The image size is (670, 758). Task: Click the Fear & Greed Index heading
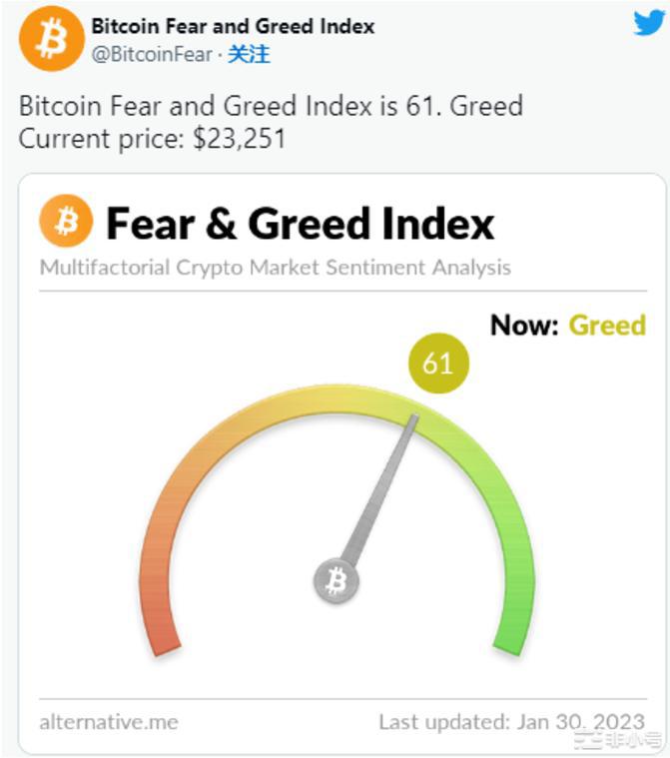pyautogui.click(x=300, y=223)
